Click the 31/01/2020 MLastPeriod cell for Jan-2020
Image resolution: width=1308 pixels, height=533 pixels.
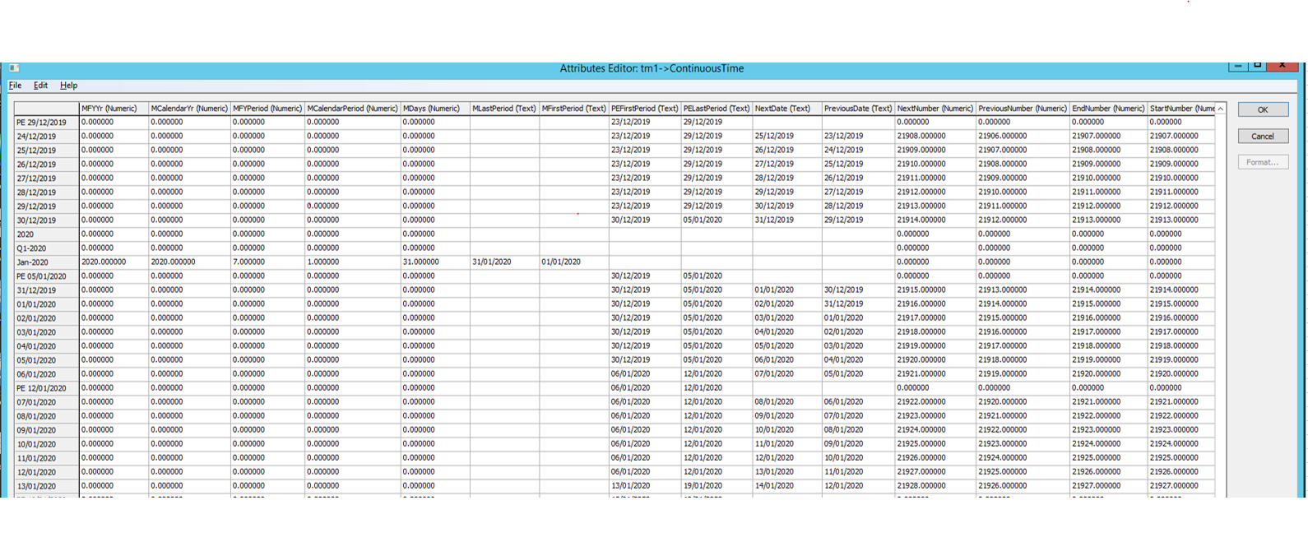point(504,262)
